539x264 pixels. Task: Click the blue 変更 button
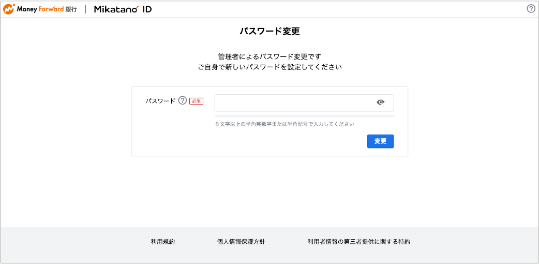pyautogui.click(x=380, y=141)
